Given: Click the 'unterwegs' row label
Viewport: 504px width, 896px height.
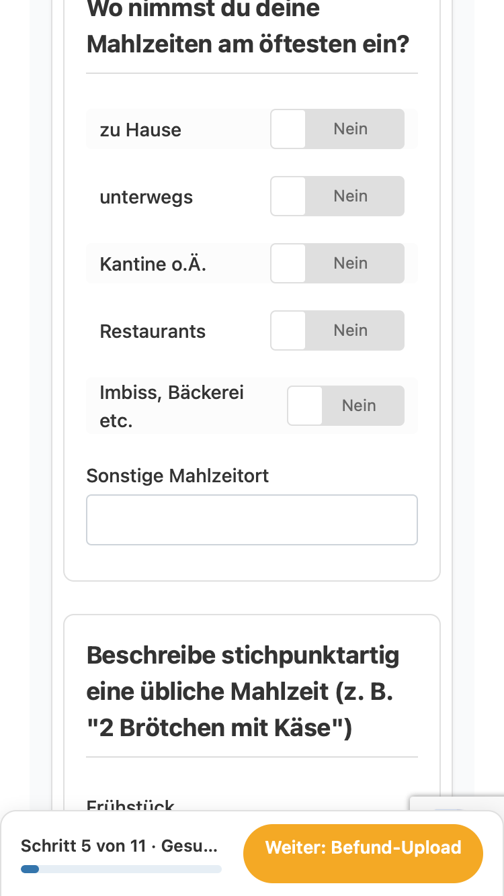Looking at the screenshot, I should click(x=146, y=197).
